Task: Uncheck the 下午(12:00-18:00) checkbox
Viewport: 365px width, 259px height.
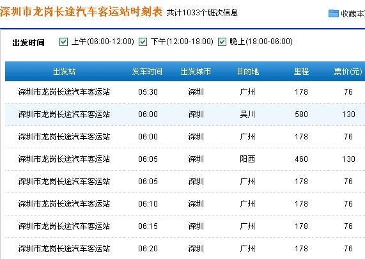Action: pos(143,42)
